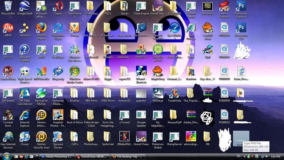Select the Mozilla Firefox desktop icon
Viewport: 284px width, 160px height.
pyautogui.click(x=41, y=28)
